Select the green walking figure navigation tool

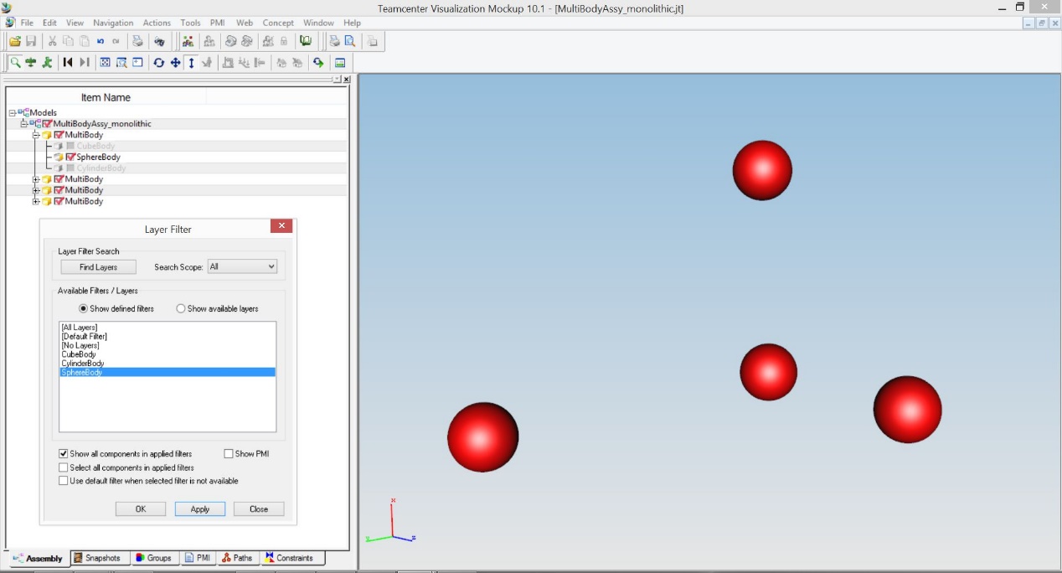click(47, 63)
